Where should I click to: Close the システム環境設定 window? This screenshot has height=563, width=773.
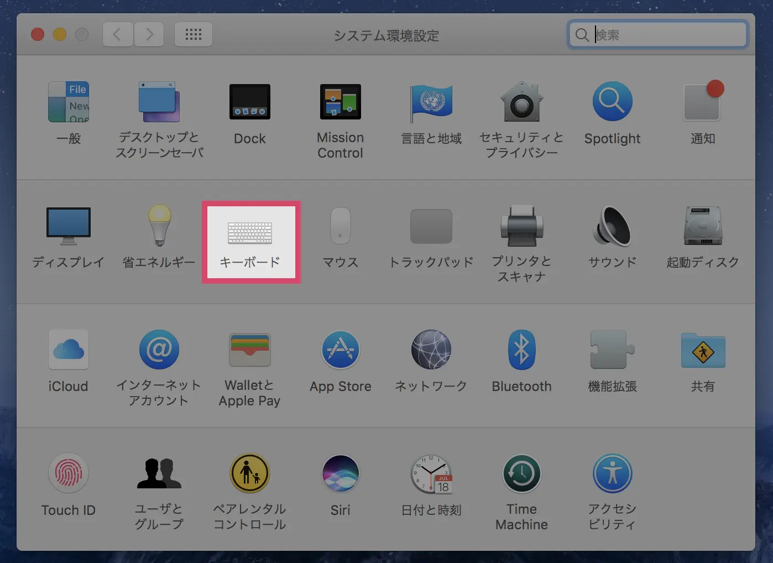point(38,34)
